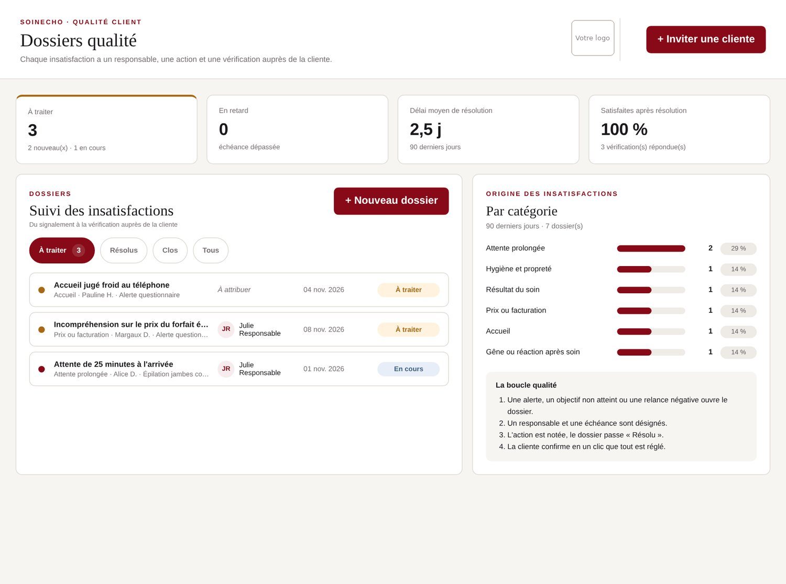This screenshot has height=584, width=786.
Task: Click JR avatar in the Attente de 25 minutes row
Action: click(226, 369)
